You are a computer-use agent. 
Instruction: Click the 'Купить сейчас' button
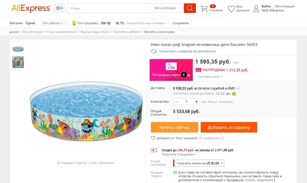click(x=175, y=127)
